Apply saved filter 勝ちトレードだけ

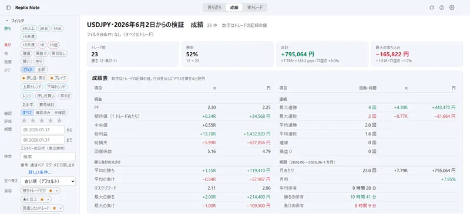(34, 191)
